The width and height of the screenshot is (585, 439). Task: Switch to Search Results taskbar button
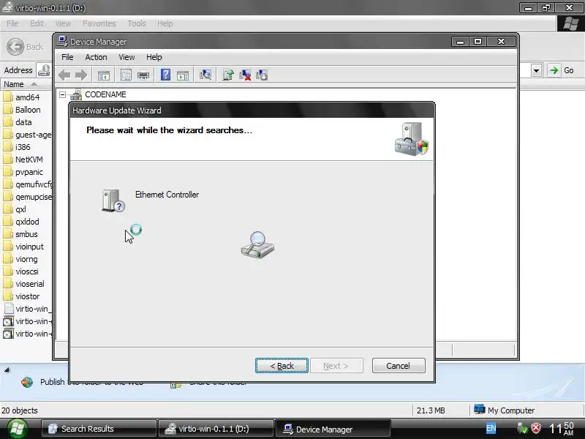click(99, 429)
